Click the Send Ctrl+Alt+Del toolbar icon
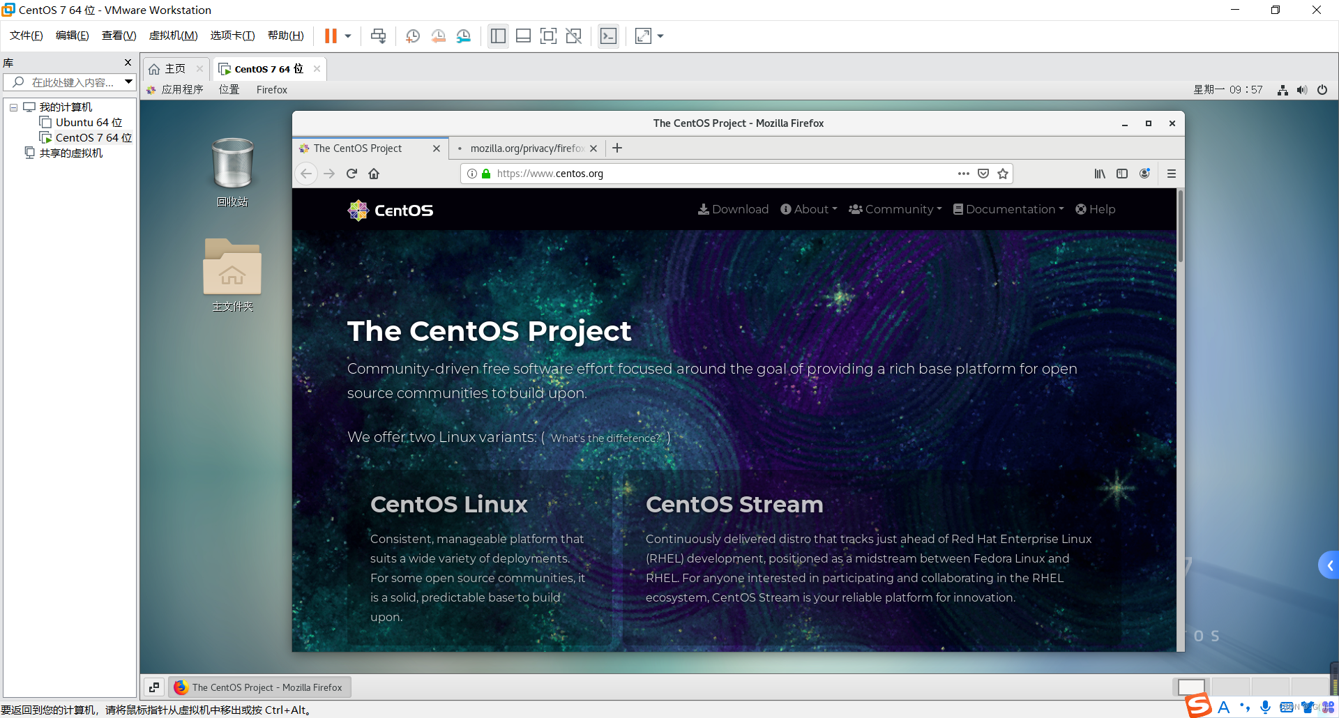 pos(378,36)
